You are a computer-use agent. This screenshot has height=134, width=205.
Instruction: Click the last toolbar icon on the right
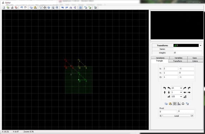(95, 8)
